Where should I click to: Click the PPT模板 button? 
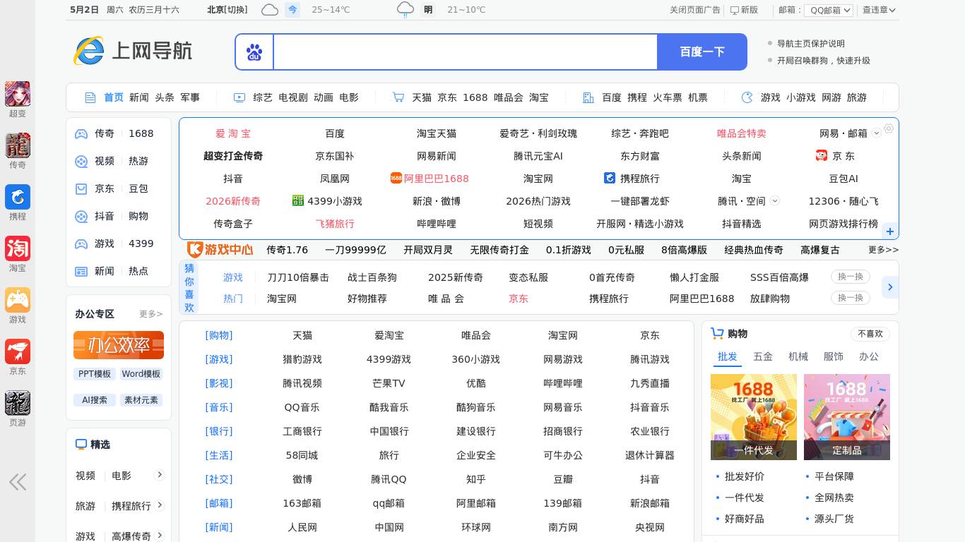95,374
